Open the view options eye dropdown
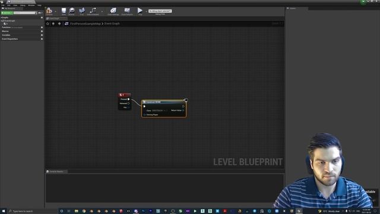Screen dimensions: 380x214 (40, 13)
